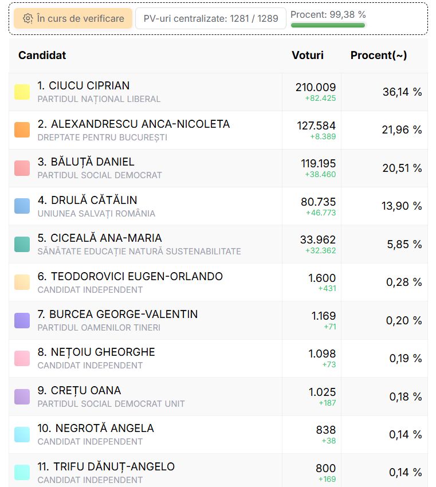Select candidate name Negrotă Angela
The height and width of the screenshot is (487, 436).
pyautogui.click(x=96, y=428)
